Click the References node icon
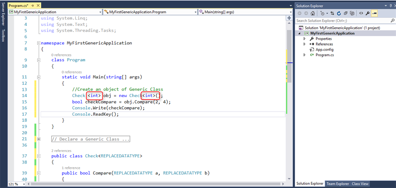This screenshot has width=396, height=188. 312,44
